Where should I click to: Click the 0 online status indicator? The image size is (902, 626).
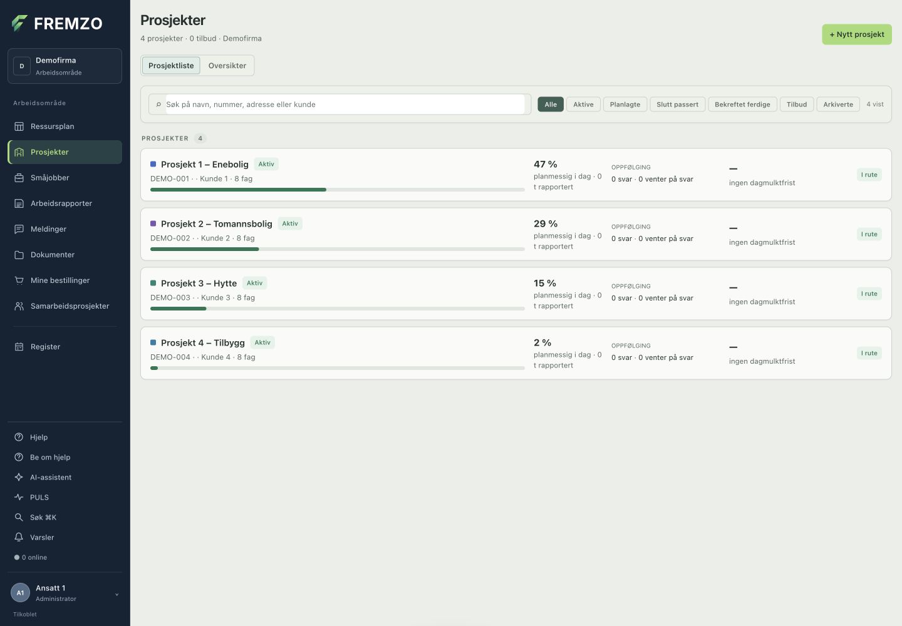31,557
